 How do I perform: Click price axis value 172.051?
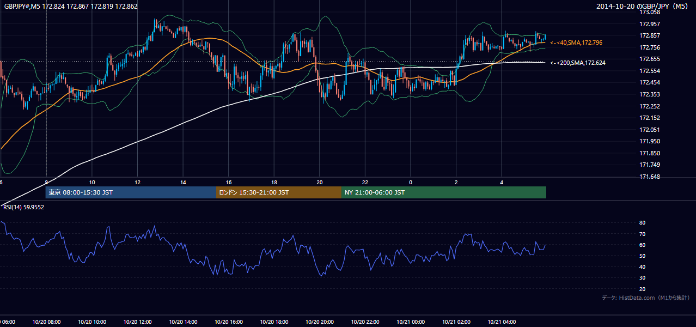pos(650,130)
